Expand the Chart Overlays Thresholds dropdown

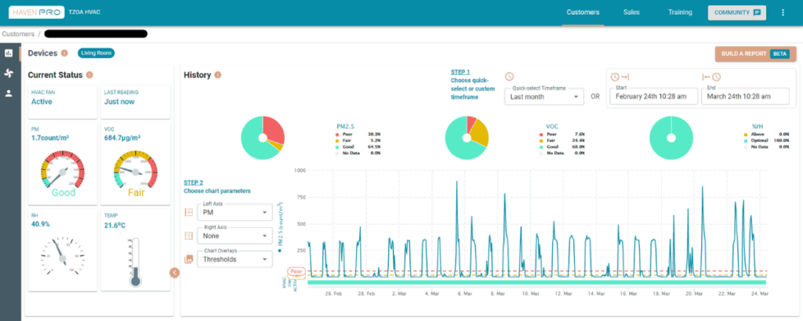tap(235, 259)
